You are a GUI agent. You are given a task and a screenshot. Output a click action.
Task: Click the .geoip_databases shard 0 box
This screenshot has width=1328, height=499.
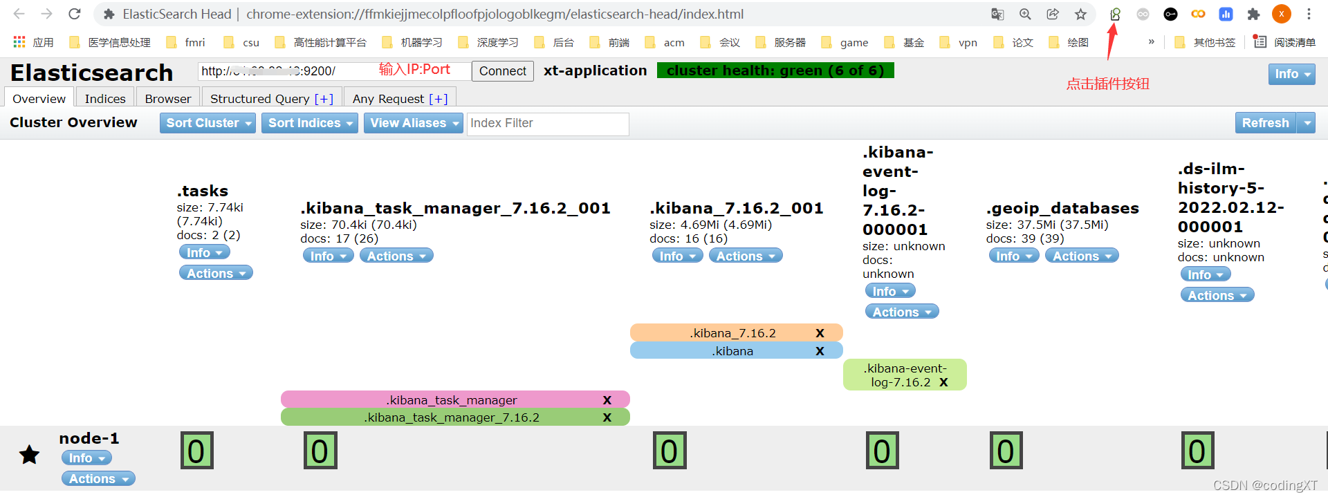click(x=1006, y=451)
